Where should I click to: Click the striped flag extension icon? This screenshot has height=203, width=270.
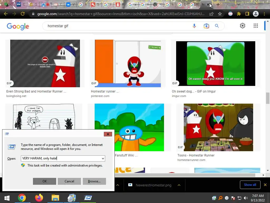point(230,14)
